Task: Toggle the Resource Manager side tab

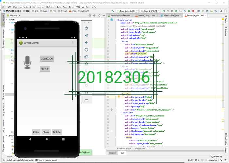Action: (x=3, y=38)
